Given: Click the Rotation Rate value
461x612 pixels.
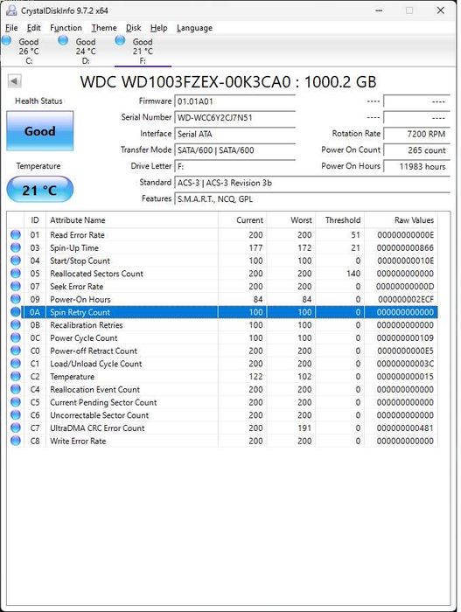Looking at the screenshot, I should (x=417, y=134).
